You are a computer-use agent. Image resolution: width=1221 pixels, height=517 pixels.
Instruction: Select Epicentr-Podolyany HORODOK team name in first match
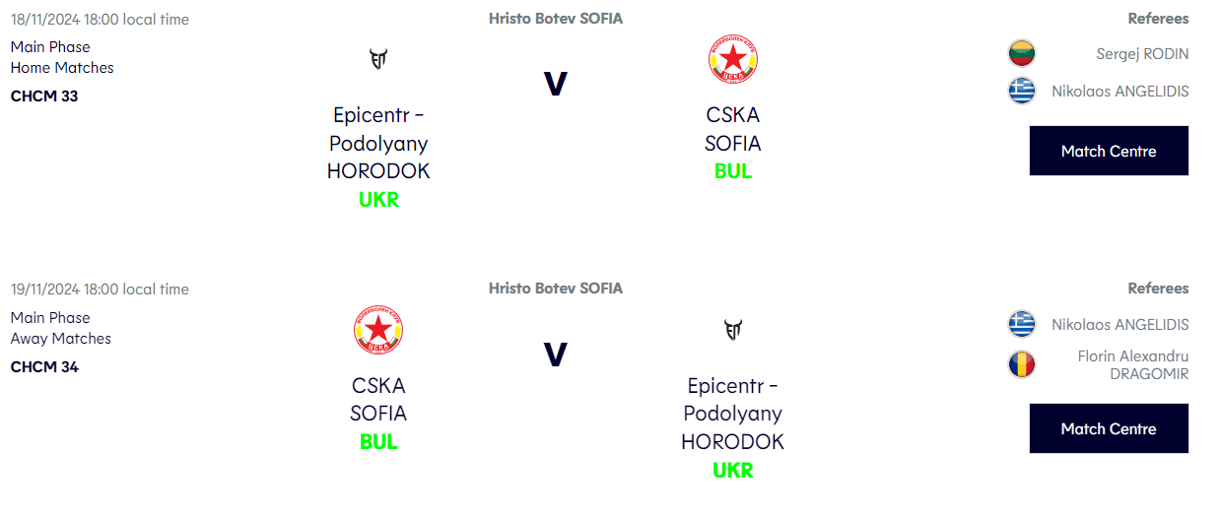378,143
